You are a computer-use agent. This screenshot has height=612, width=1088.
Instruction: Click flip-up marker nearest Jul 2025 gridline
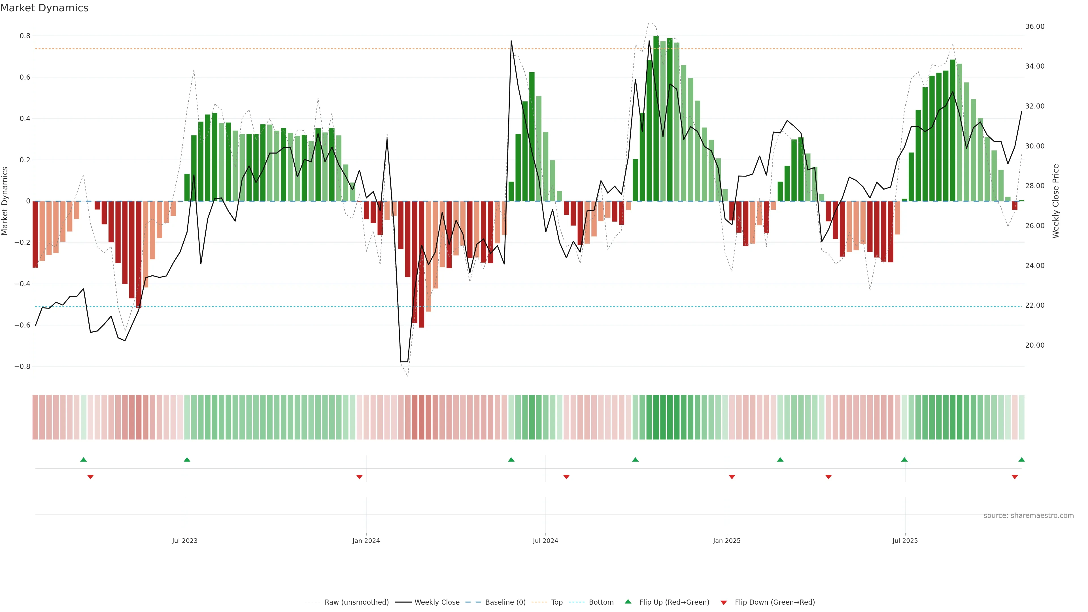click(904, 460)
